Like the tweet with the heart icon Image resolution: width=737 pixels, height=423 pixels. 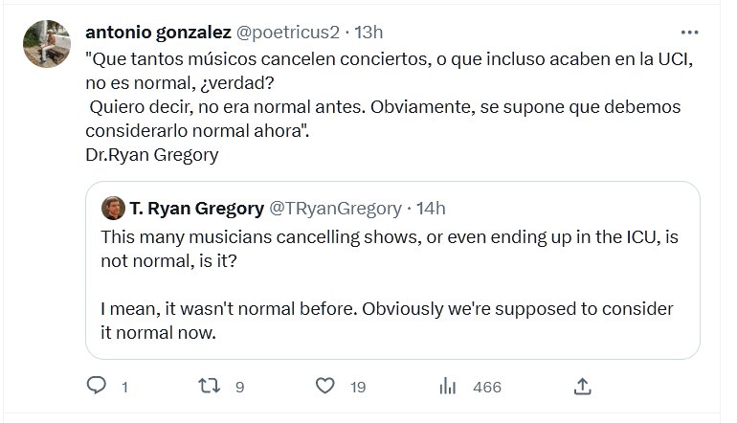(x=326, y=387)
